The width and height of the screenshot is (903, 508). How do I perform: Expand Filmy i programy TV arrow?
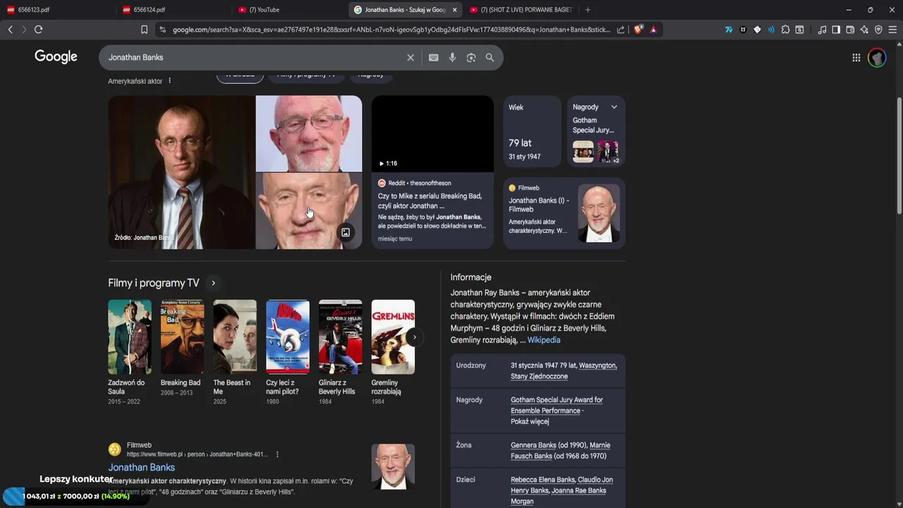(213, 283)
